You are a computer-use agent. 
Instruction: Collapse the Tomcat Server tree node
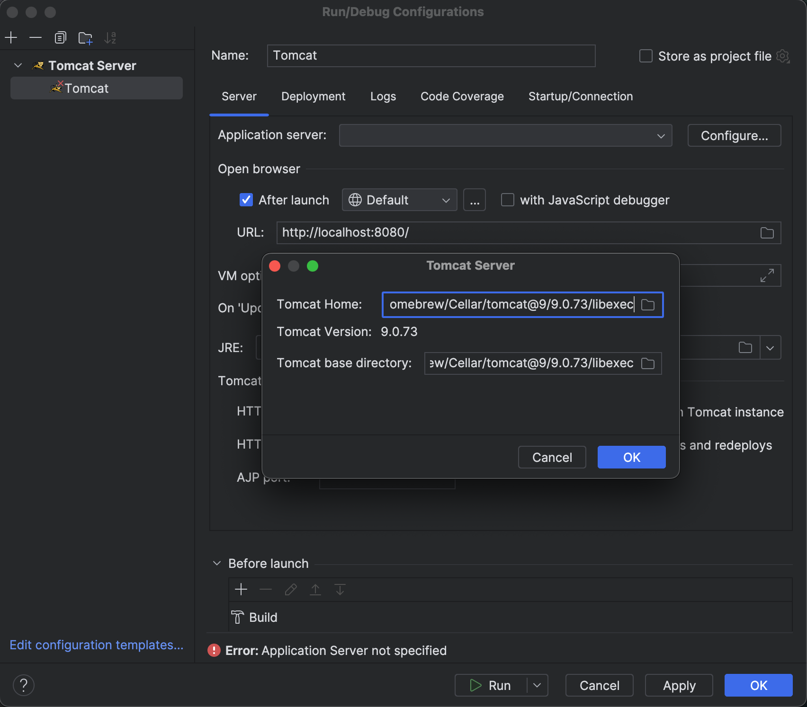(x=18, y=65)
